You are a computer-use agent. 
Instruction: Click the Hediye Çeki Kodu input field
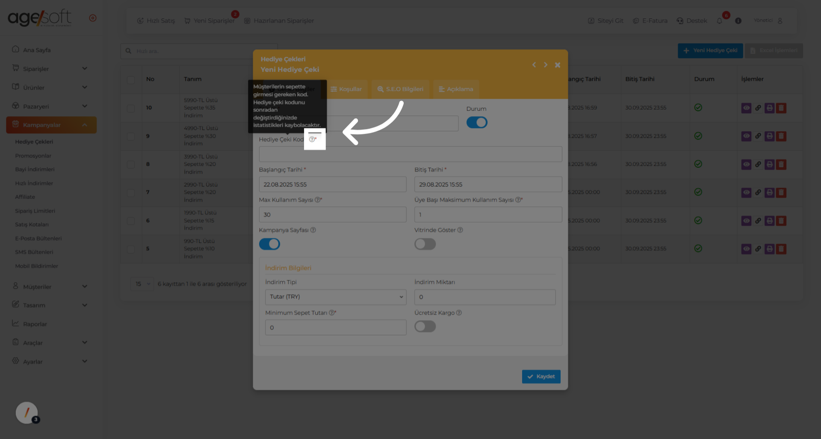click(410, 154)
